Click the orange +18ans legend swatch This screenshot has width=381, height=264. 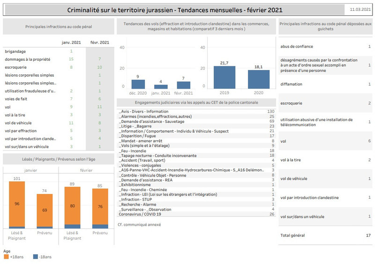(6, 257)
